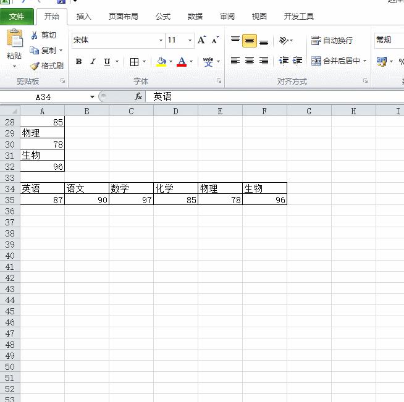
Task: Expand font color dropdown arrow
Action: pos(191,62)
